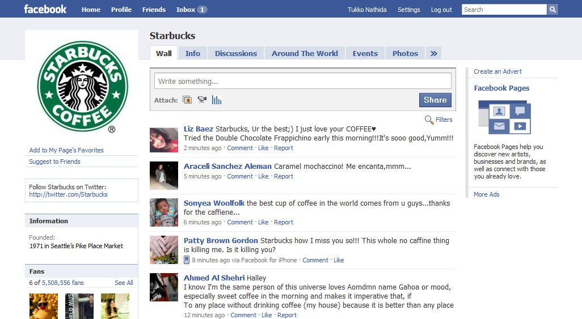582x319 pixels.
Task: Open Ahmed Al Shehri's profile picture
Action: 164,287
